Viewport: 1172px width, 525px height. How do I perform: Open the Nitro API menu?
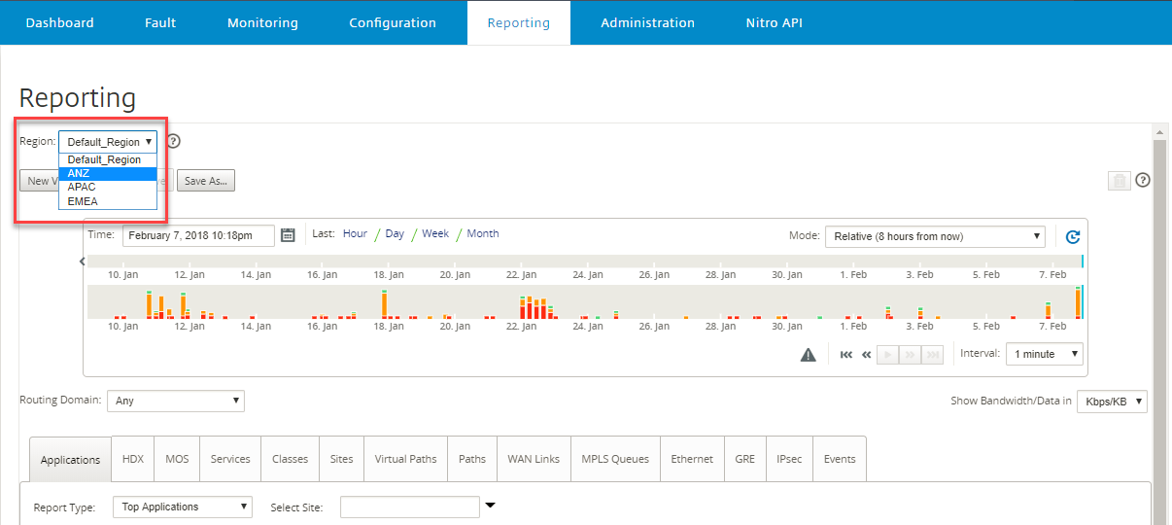tap(775, 22)
